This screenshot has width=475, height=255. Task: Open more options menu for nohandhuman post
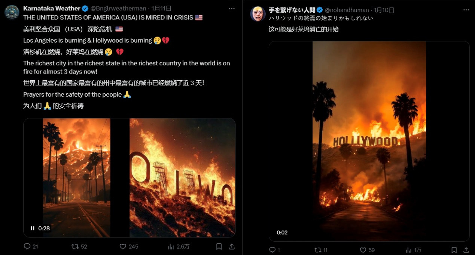point(466,10)
